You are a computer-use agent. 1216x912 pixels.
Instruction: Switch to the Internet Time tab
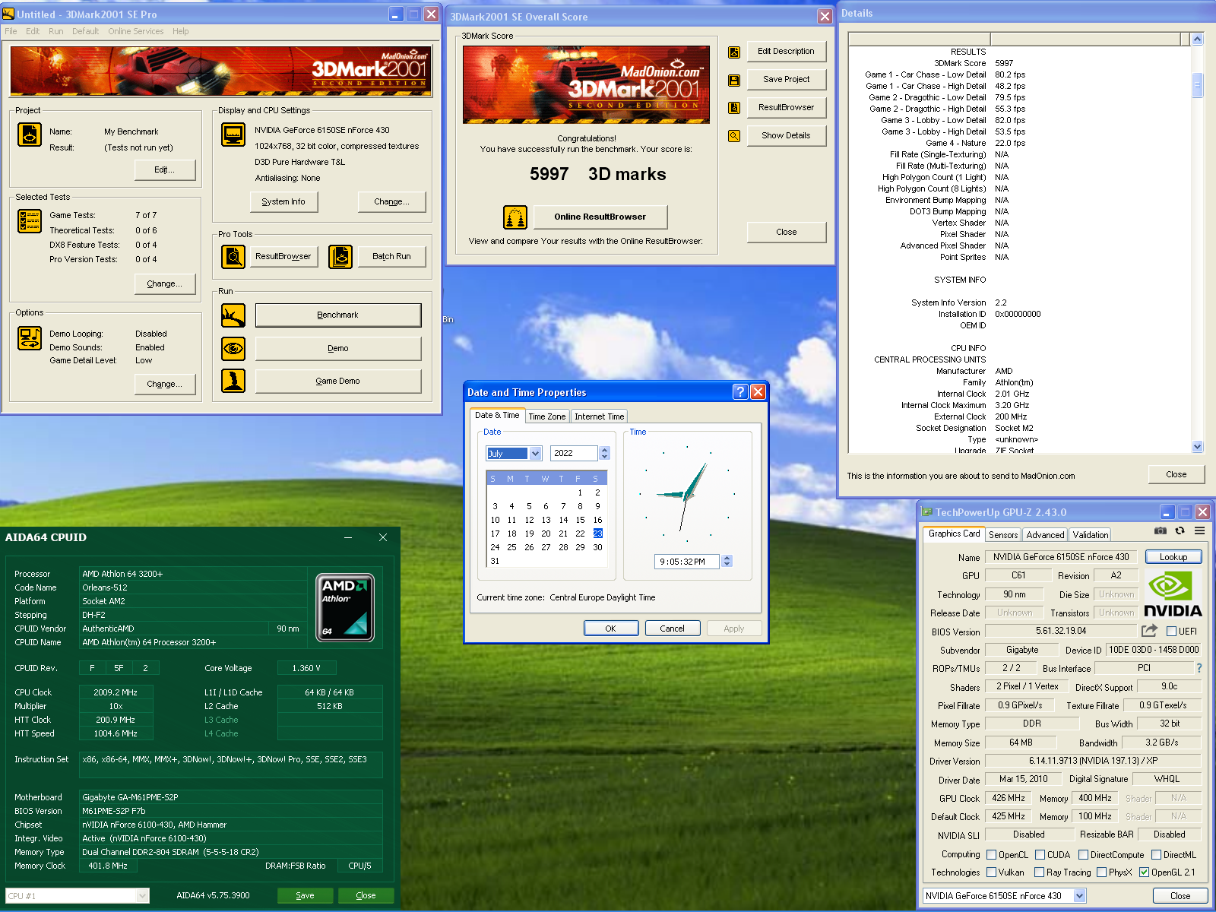[600, 416]
